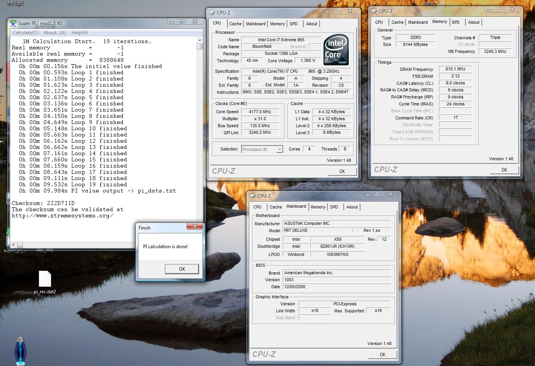The width and height of the screenshot is (535, 366).
Task: Click the motherboard model P6T DELUXE field
Action: coord(317,230)
